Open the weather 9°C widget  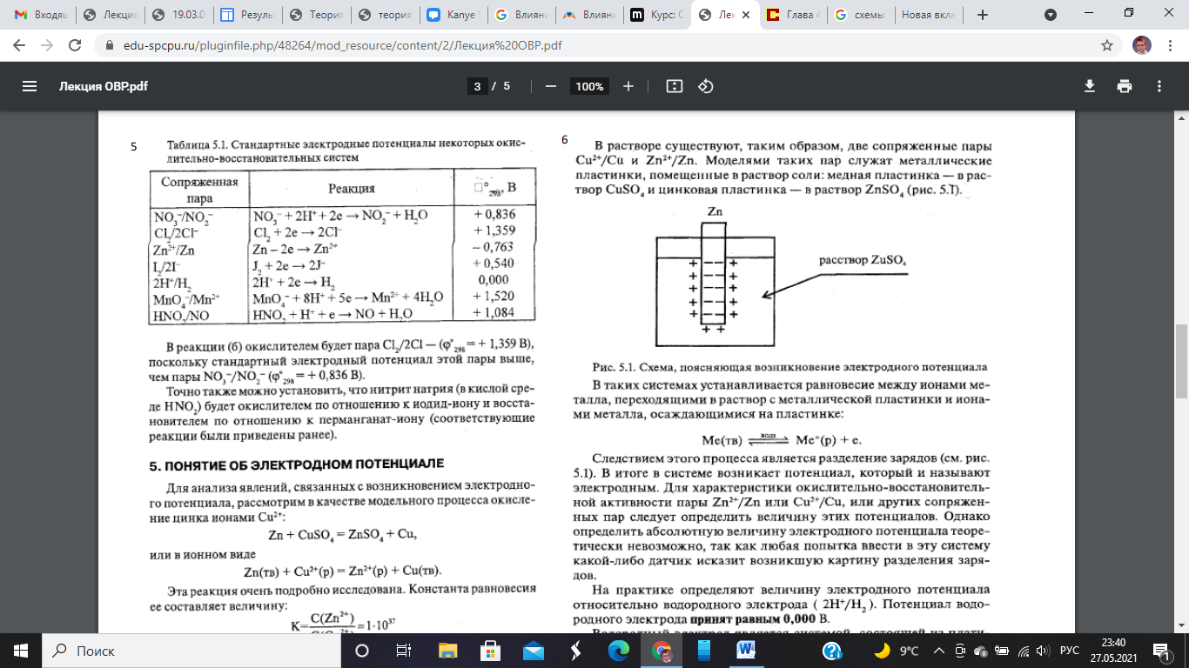pos(897,650)
